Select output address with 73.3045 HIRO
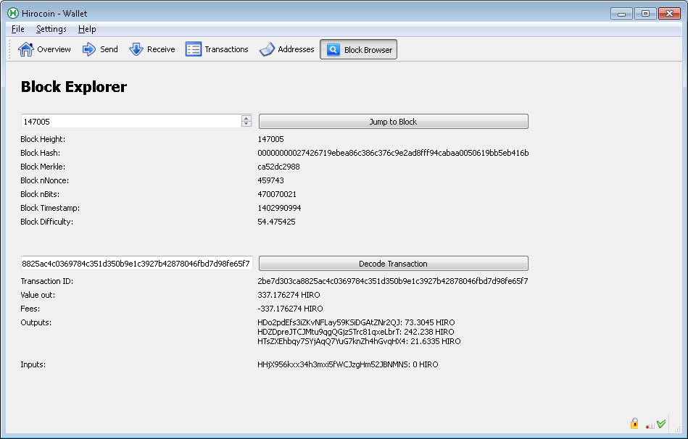This screenshot has height=439, width=688. 356,322
